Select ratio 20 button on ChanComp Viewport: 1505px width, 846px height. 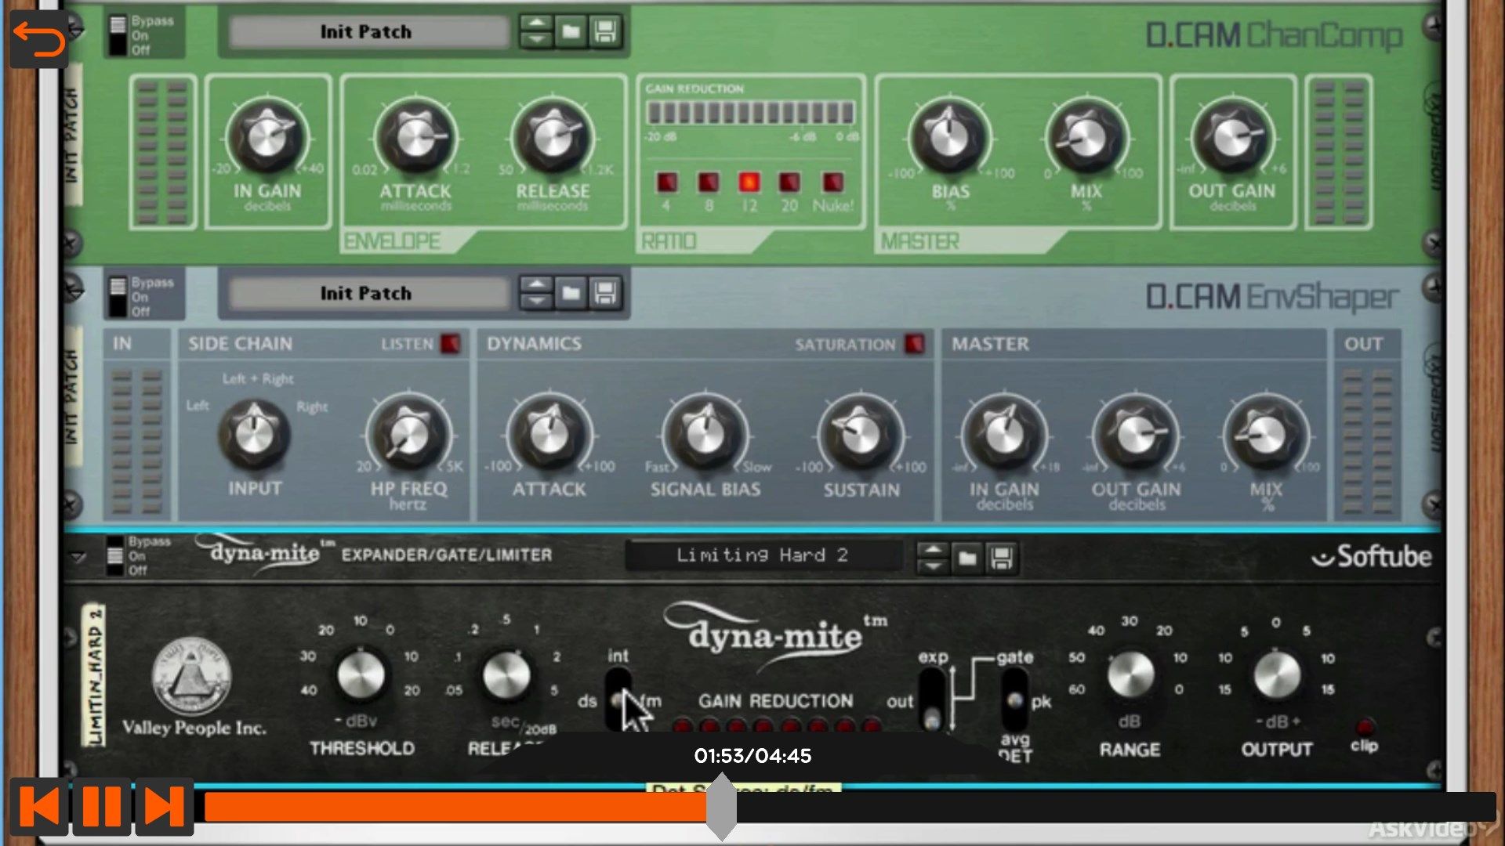pos(789,183)
